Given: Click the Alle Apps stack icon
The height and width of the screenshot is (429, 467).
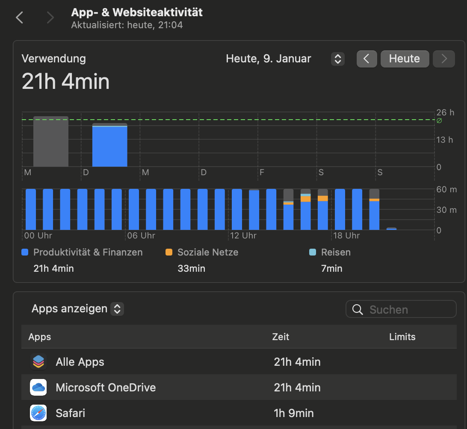Looking at the screenshot, I should pos(38,362).
